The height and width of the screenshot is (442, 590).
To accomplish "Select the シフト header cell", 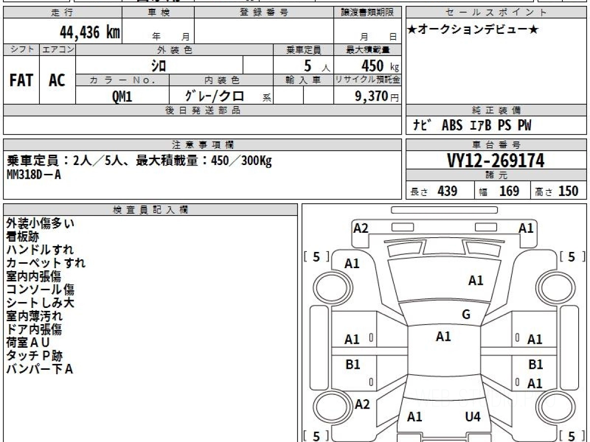I will tap(21, 50).
